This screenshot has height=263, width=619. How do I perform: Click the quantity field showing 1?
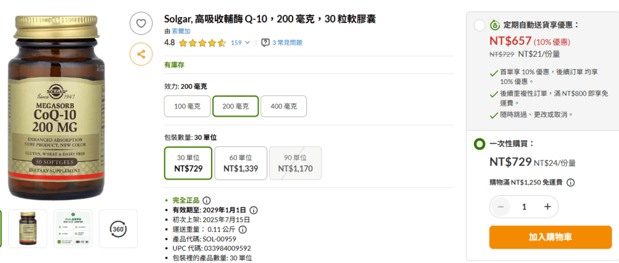tap(524, 207)
